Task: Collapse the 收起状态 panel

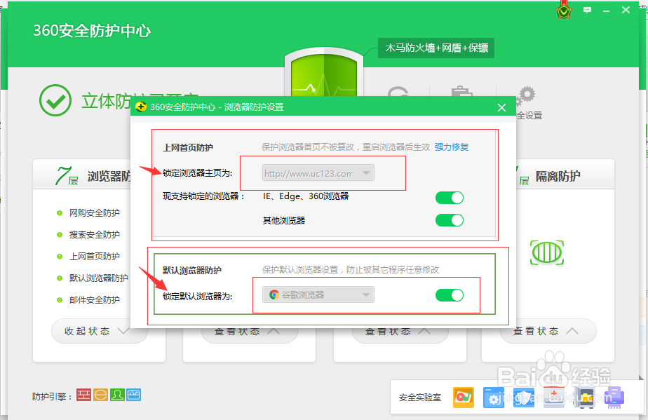Action: (x=100, y=331)
